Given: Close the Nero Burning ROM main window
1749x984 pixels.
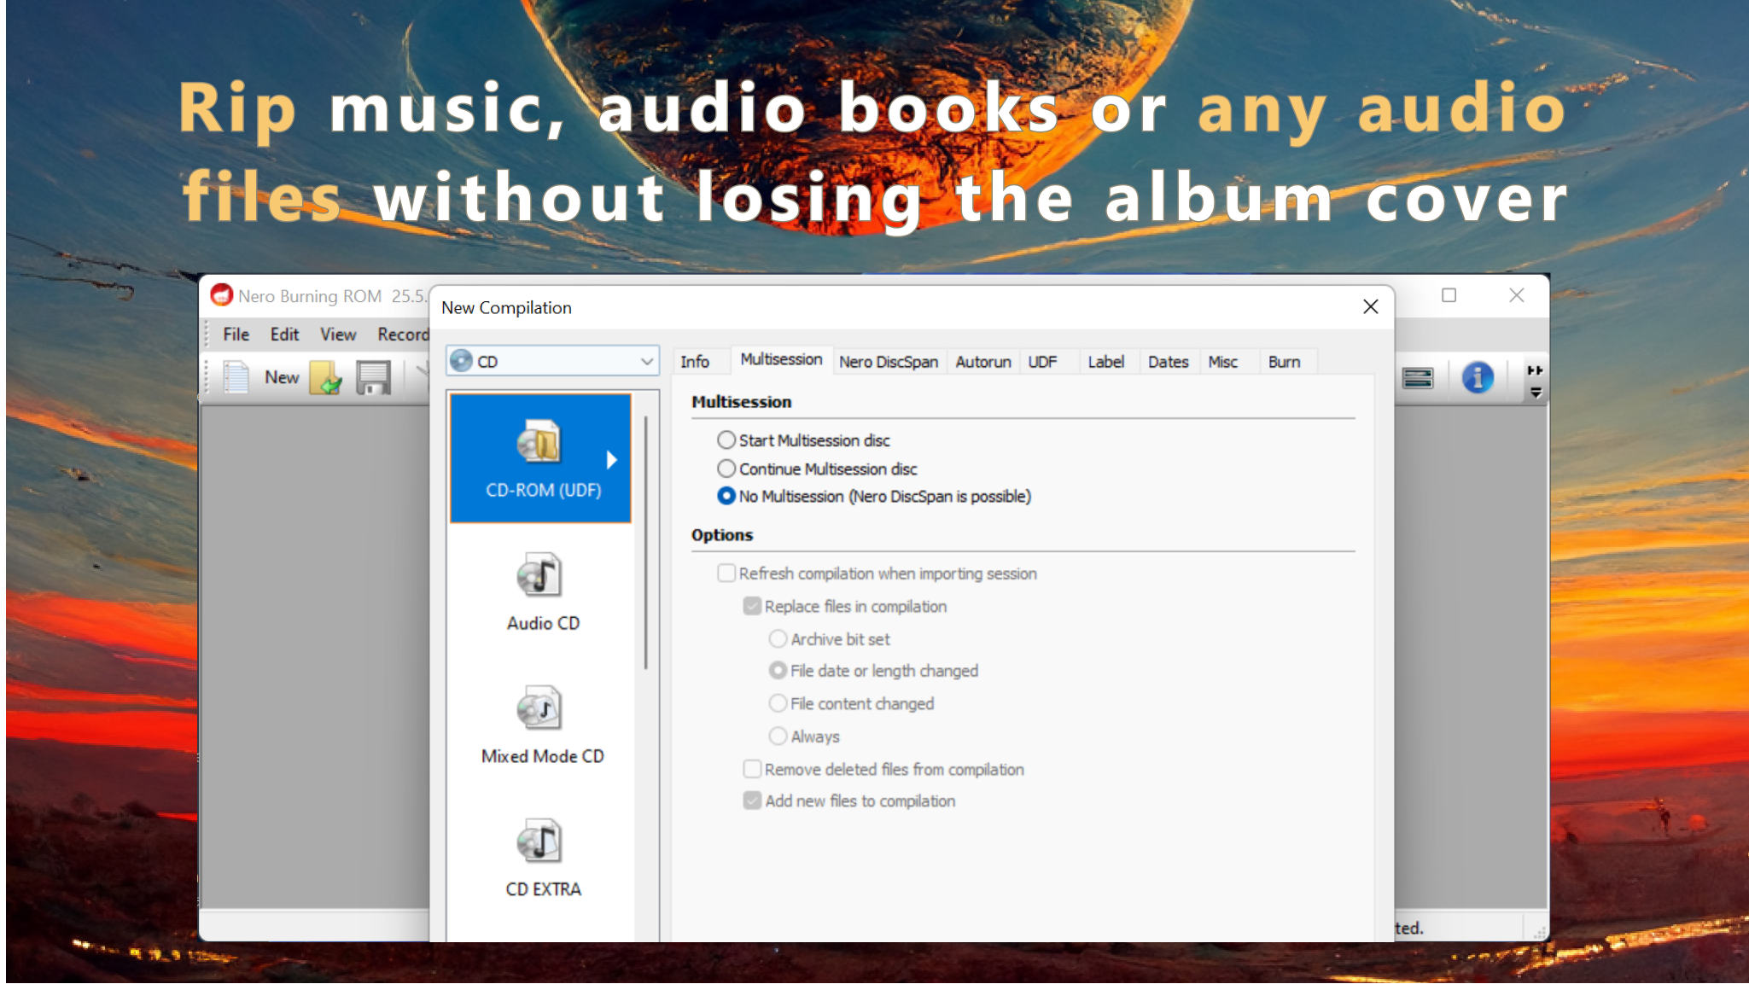Looking at the screenshot, I should 1516,295.
